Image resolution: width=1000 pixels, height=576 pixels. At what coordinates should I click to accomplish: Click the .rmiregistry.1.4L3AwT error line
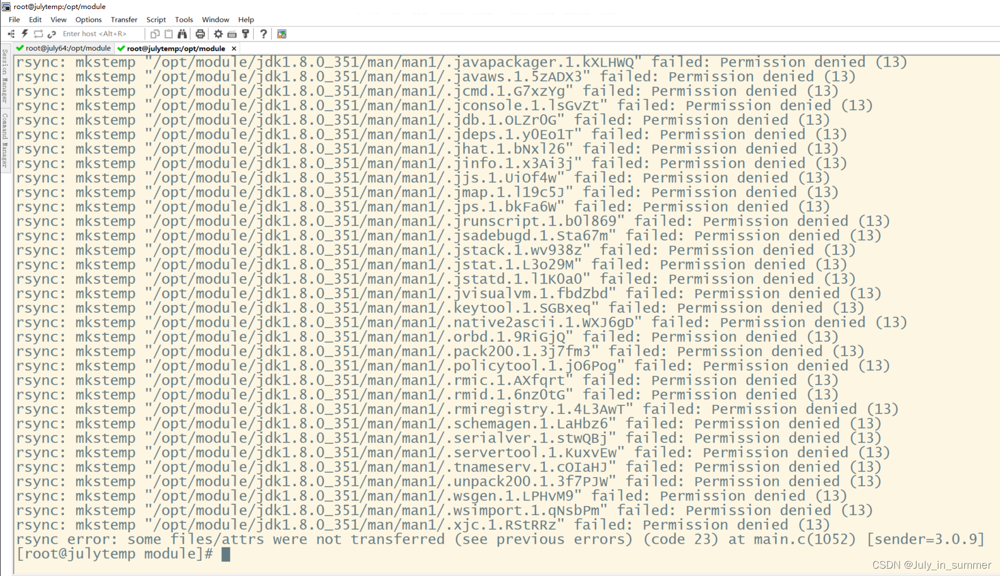click(457, 409)
